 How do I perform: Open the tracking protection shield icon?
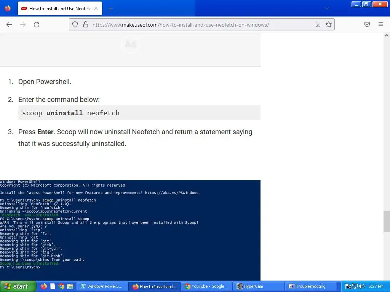(x=75, y=25)
